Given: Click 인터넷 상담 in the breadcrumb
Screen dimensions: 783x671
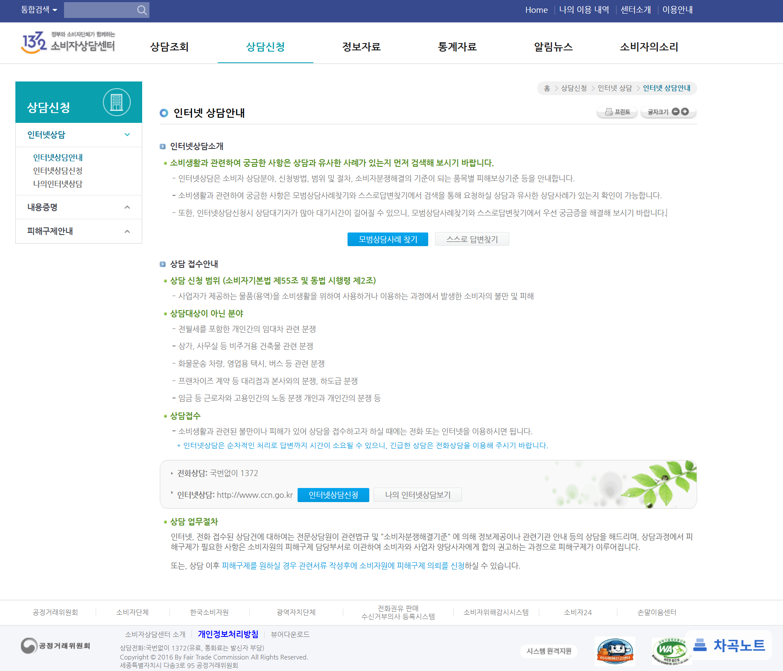Looking at the screenshot, I should [615, 88].
